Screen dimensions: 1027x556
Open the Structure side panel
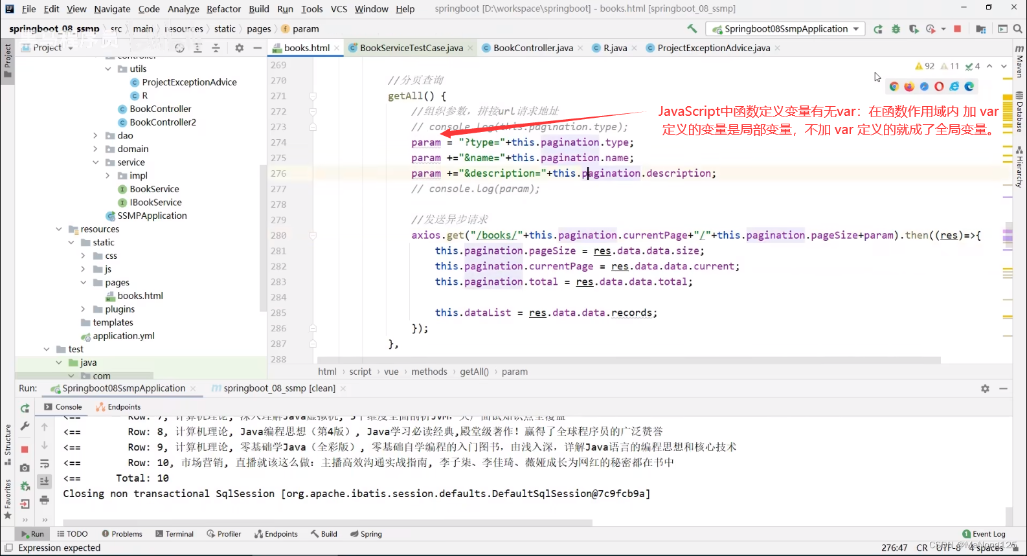(x=8, y=445)
